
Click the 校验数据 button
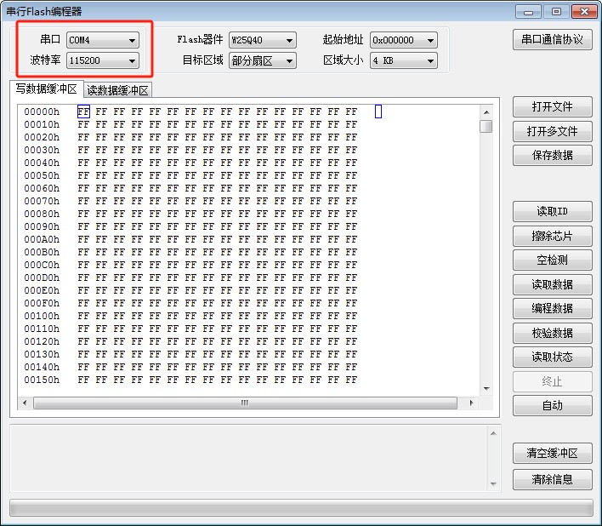click(x=552, y=333)
